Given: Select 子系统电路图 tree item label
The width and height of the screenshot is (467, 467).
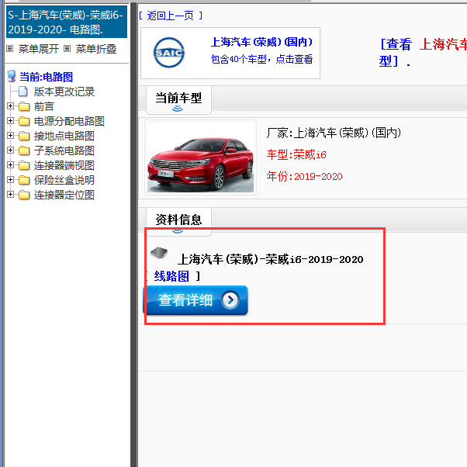Looking at the screenshot, I should (x=64, y=150).
